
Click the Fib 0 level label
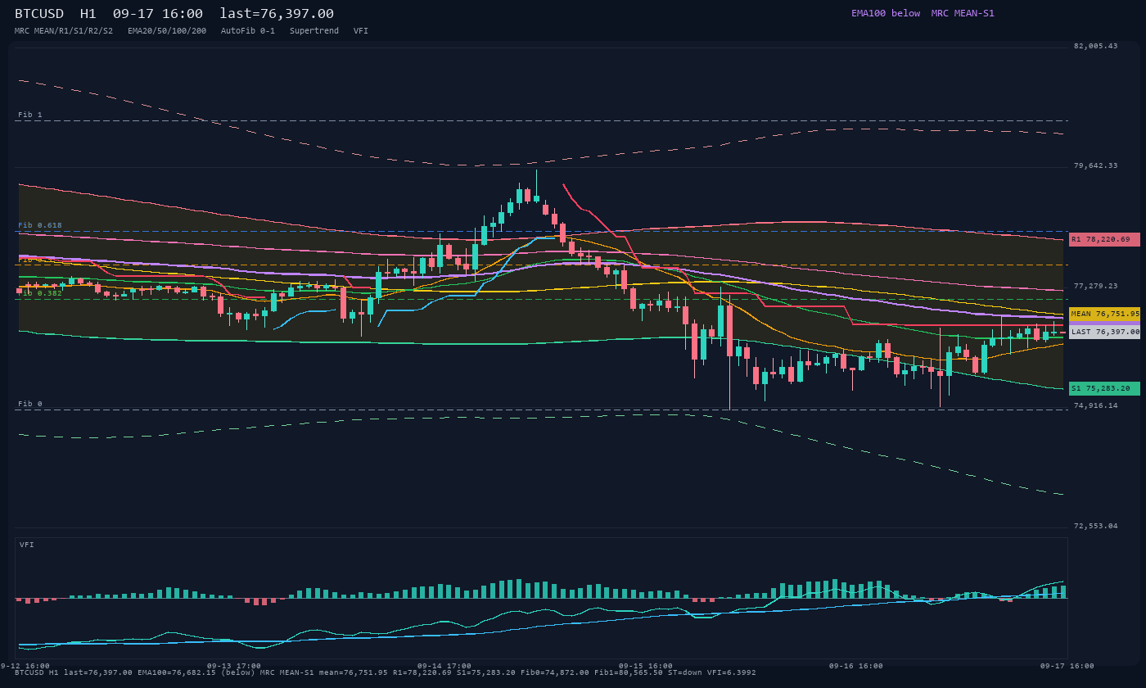(x=30, y=404)
